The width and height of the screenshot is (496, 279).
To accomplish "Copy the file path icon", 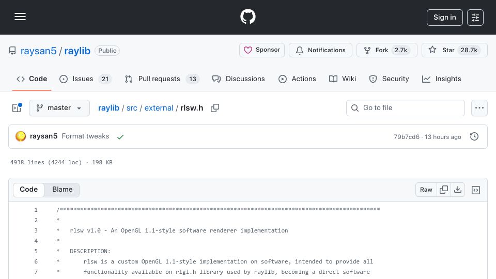I will (215, 108).
